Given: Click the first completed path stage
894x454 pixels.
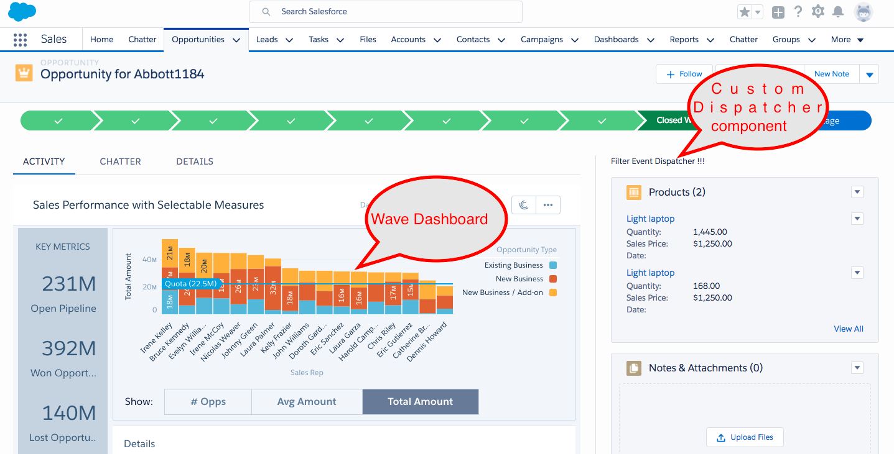Looking at the screenshot, I should click(58, 120).
